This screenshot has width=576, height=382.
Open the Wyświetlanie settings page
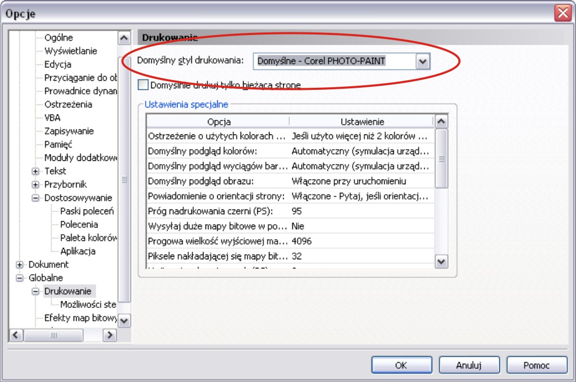tap(71, 51)
